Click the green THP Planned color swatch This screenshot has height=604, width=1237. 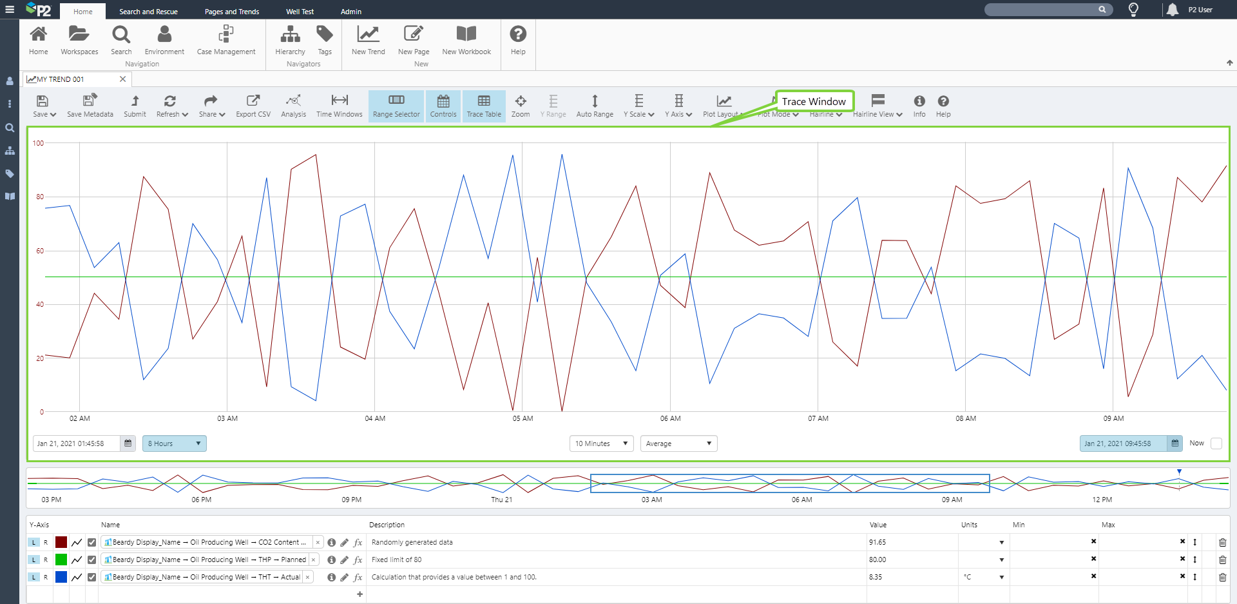61,560
